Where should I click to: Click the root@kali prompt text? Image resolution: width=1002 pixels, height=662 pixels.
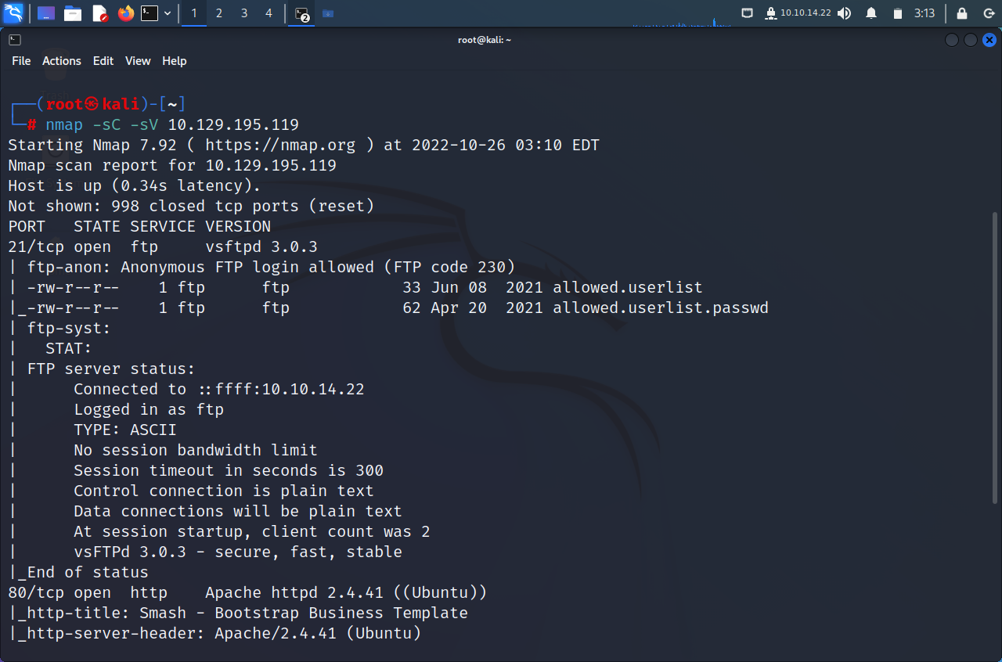(x=92, y=104)
